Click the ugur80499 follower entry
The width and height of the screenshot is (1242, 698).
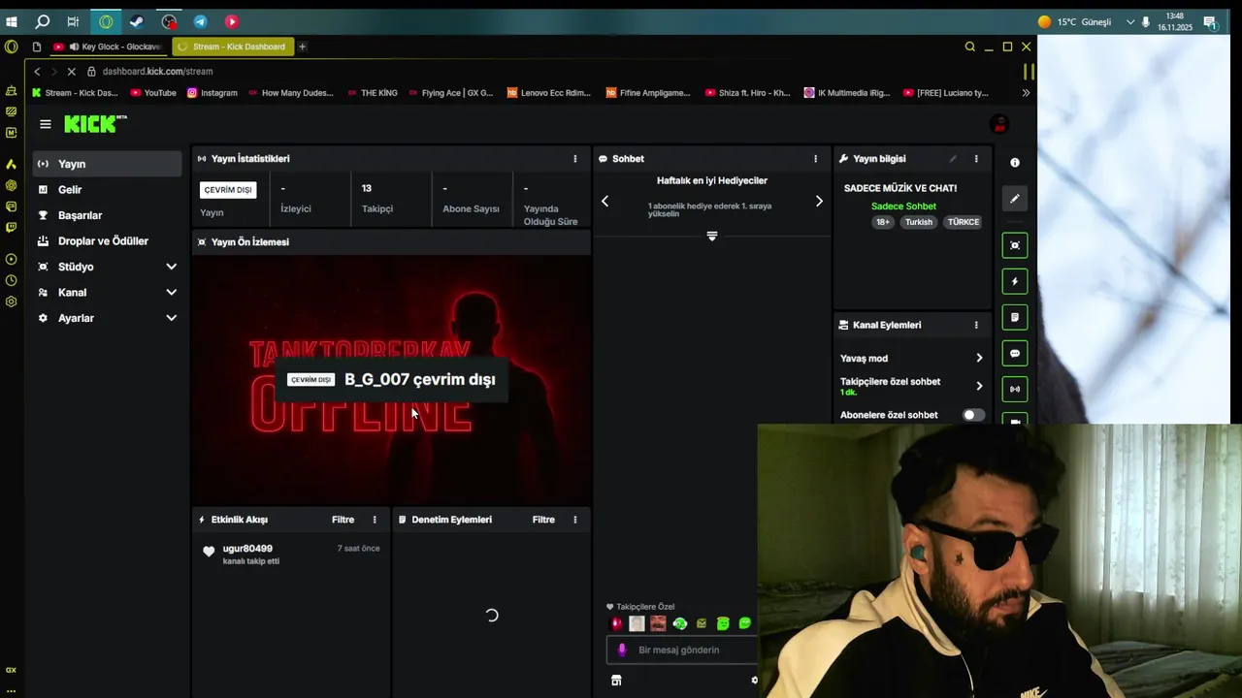(x=291, y=554)
